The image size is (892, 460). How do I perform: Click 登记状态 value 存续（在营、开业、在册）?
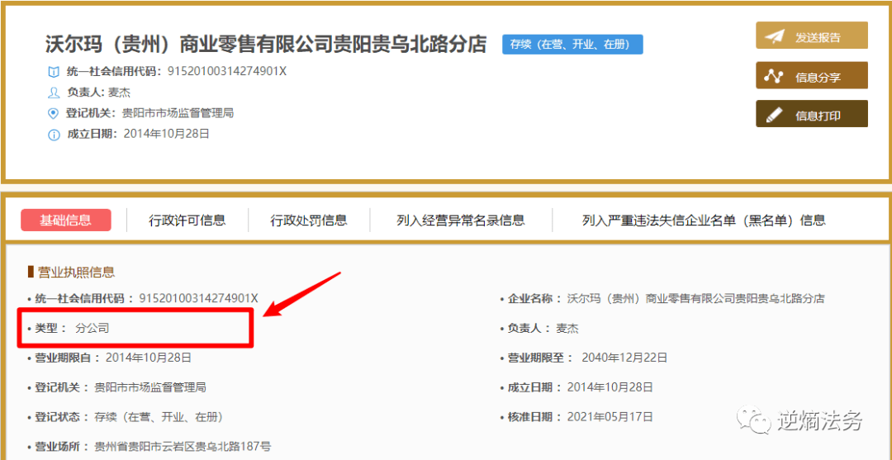[159, 417]
